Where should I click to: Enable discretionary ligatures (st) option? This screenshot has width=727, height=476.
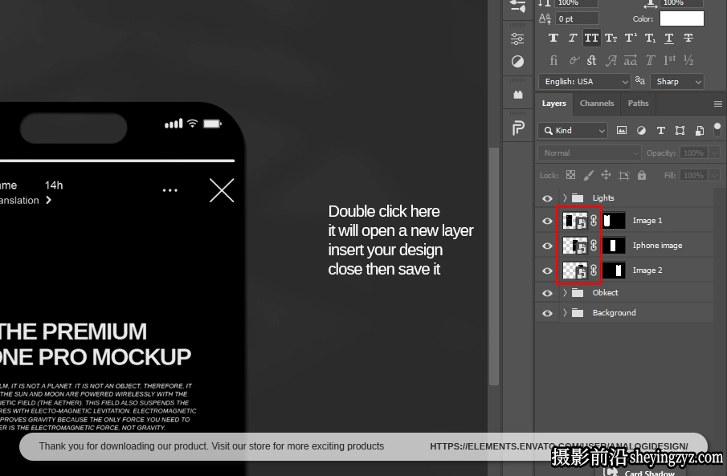coord(591,60)
